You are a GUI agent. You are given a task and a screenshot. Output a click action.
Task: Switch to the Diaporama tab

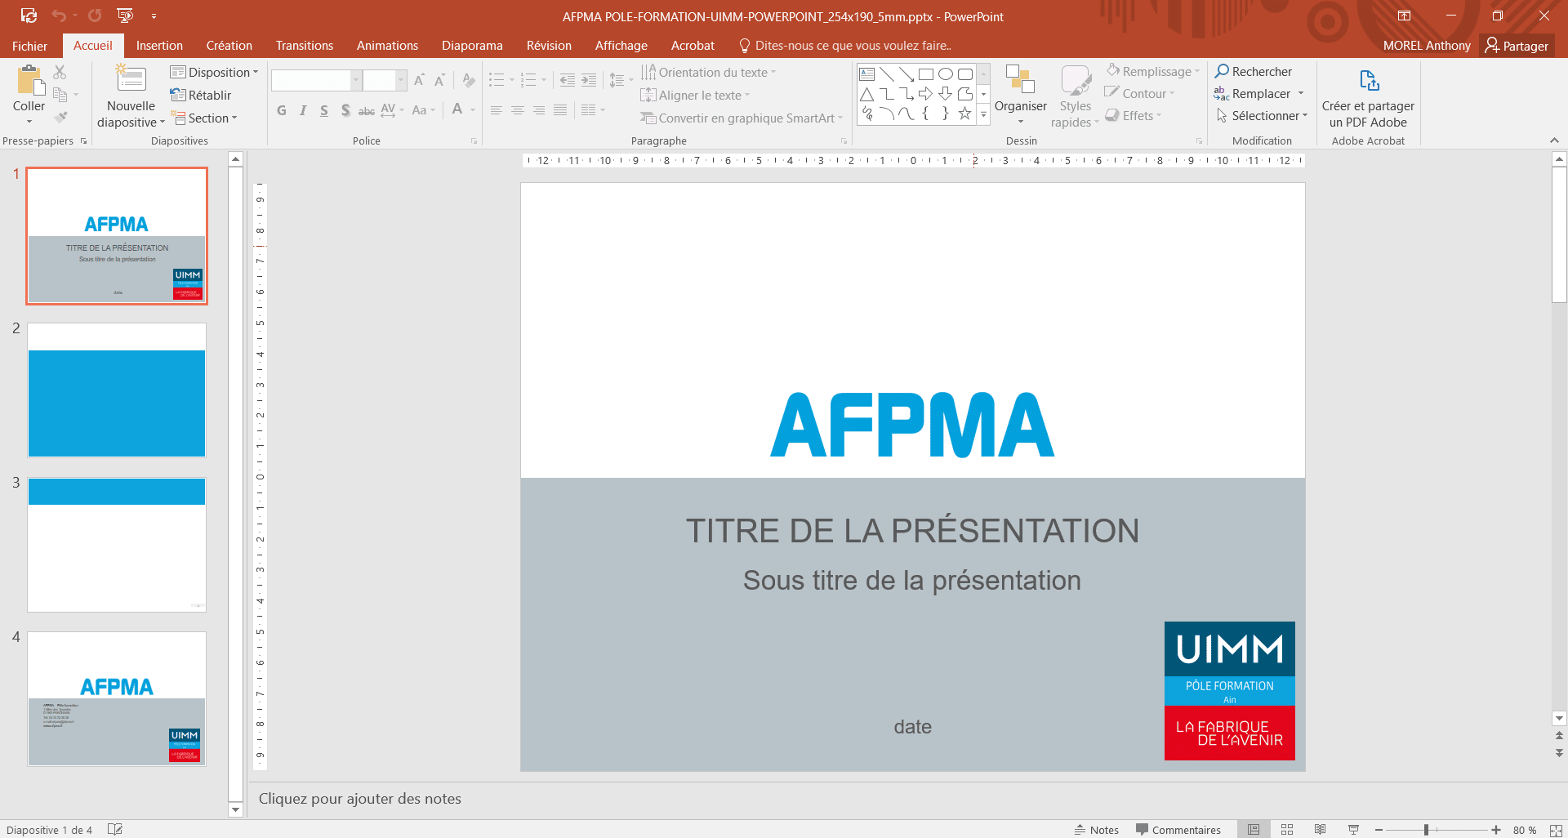[472, 46]
